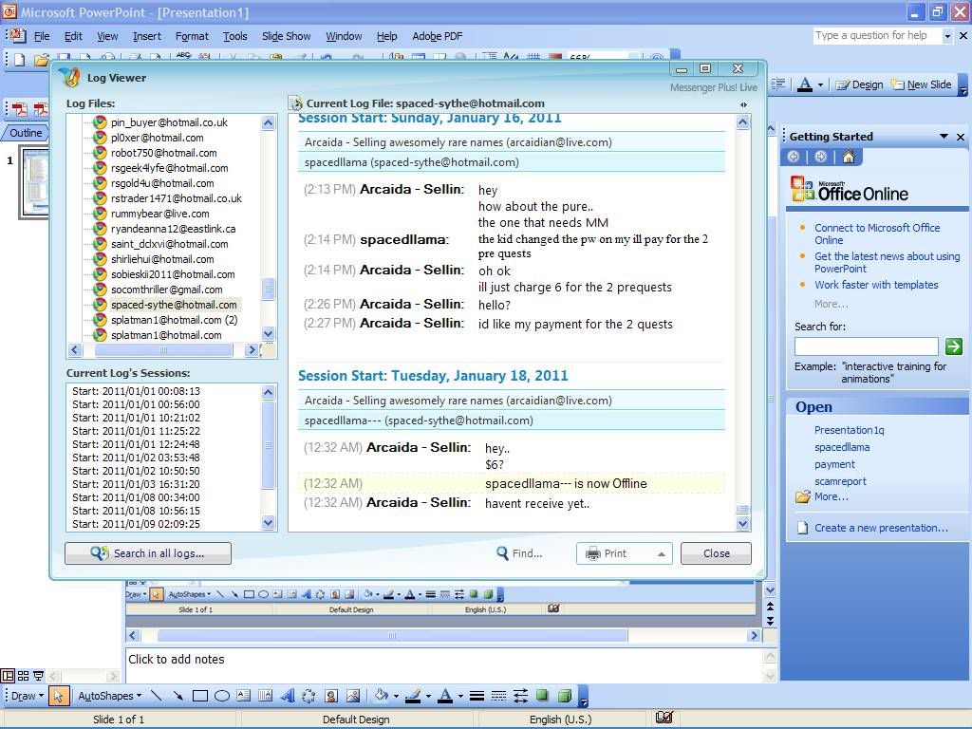Click Log Files list scroll down arrow

click(268, 333)
